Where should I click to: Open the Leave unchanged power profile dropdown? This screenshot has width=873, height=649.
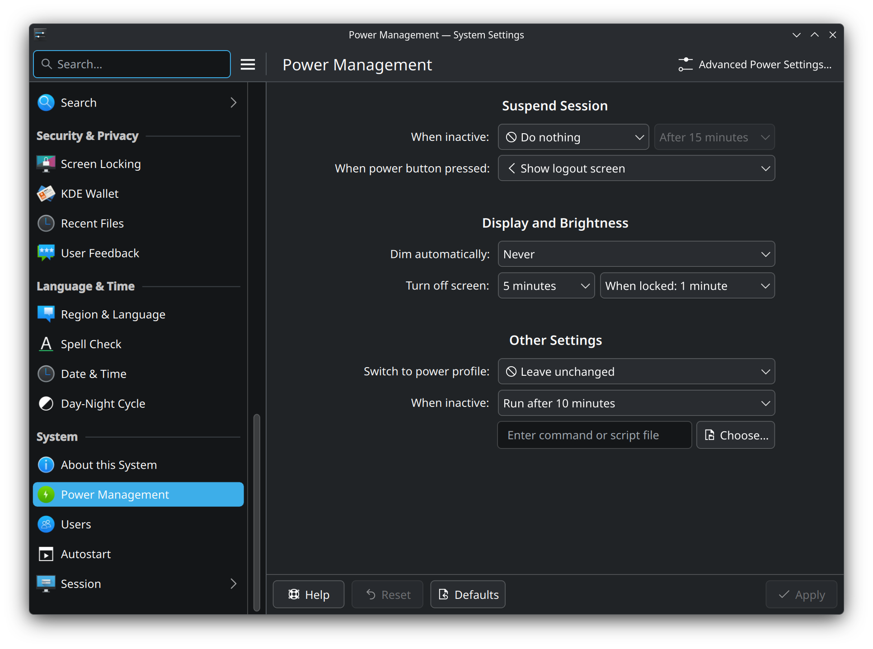(636, 372)
